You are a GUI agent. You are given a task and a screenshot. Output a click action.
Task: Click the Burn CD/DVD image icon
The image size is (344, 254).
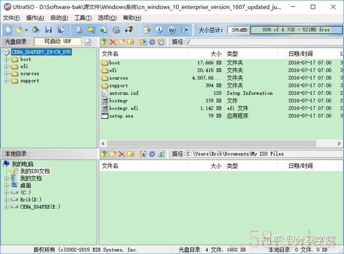point(129,30)
